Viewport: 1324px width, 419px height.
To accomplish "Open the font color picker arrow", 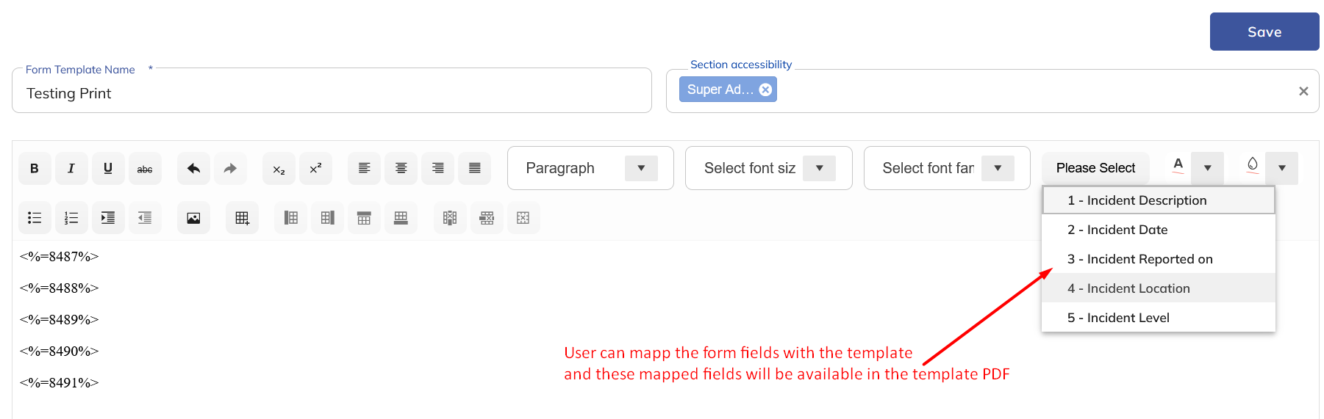I will pos(1207,168).
